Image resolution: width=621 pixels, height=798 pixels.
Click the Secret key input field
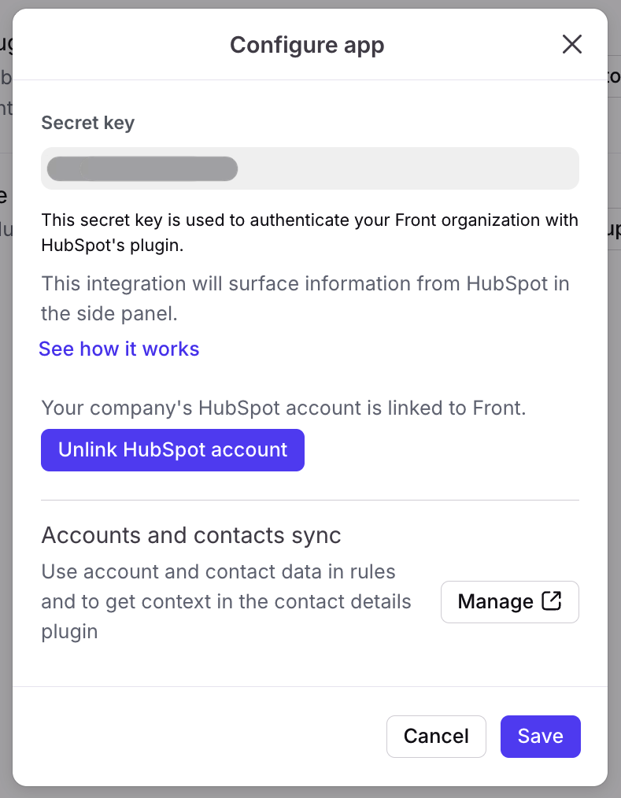click(409, 168)
